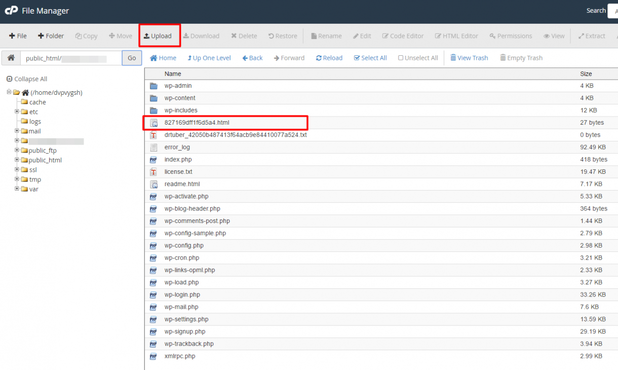Expand the mail folder tree node
Image resolution: width=618 pixels, height=370 pixels.
click(17, 131)
